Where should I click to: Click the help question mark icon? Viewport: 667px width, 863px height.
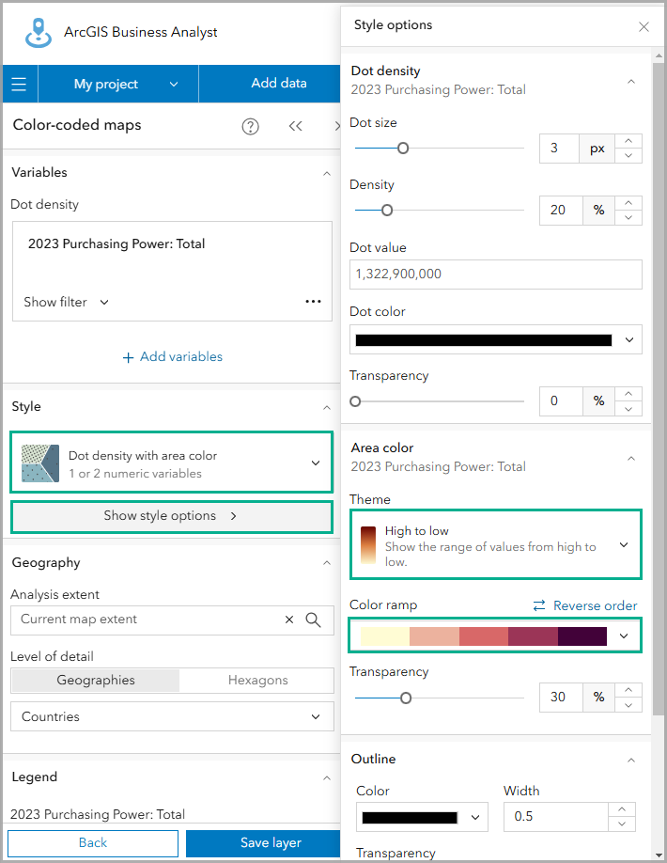pos(250,126)
